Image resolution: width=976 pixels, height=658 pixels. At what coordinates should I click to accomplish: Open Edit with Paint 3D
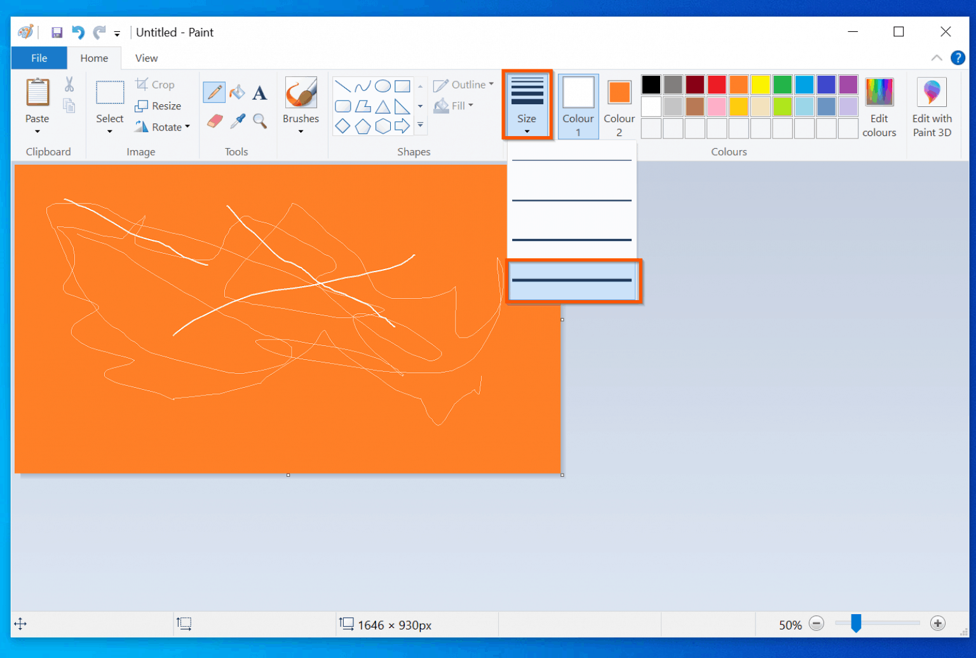(932, 106)
